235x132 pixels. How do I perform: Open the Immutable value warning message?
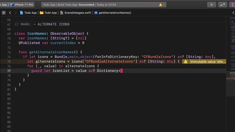click(208, 62)
